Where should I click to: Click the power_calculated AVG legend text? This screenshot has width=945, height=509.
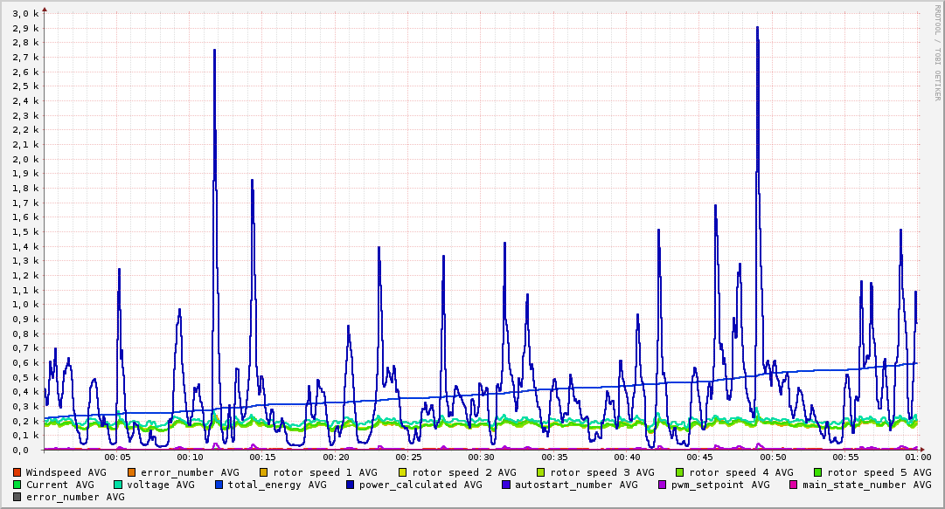pyautogui.click(x=420, y=485)
